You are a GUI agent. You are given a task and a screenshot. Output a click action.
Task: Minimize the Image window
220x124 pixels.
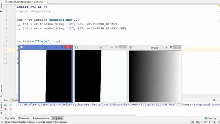tap(166, 48)
